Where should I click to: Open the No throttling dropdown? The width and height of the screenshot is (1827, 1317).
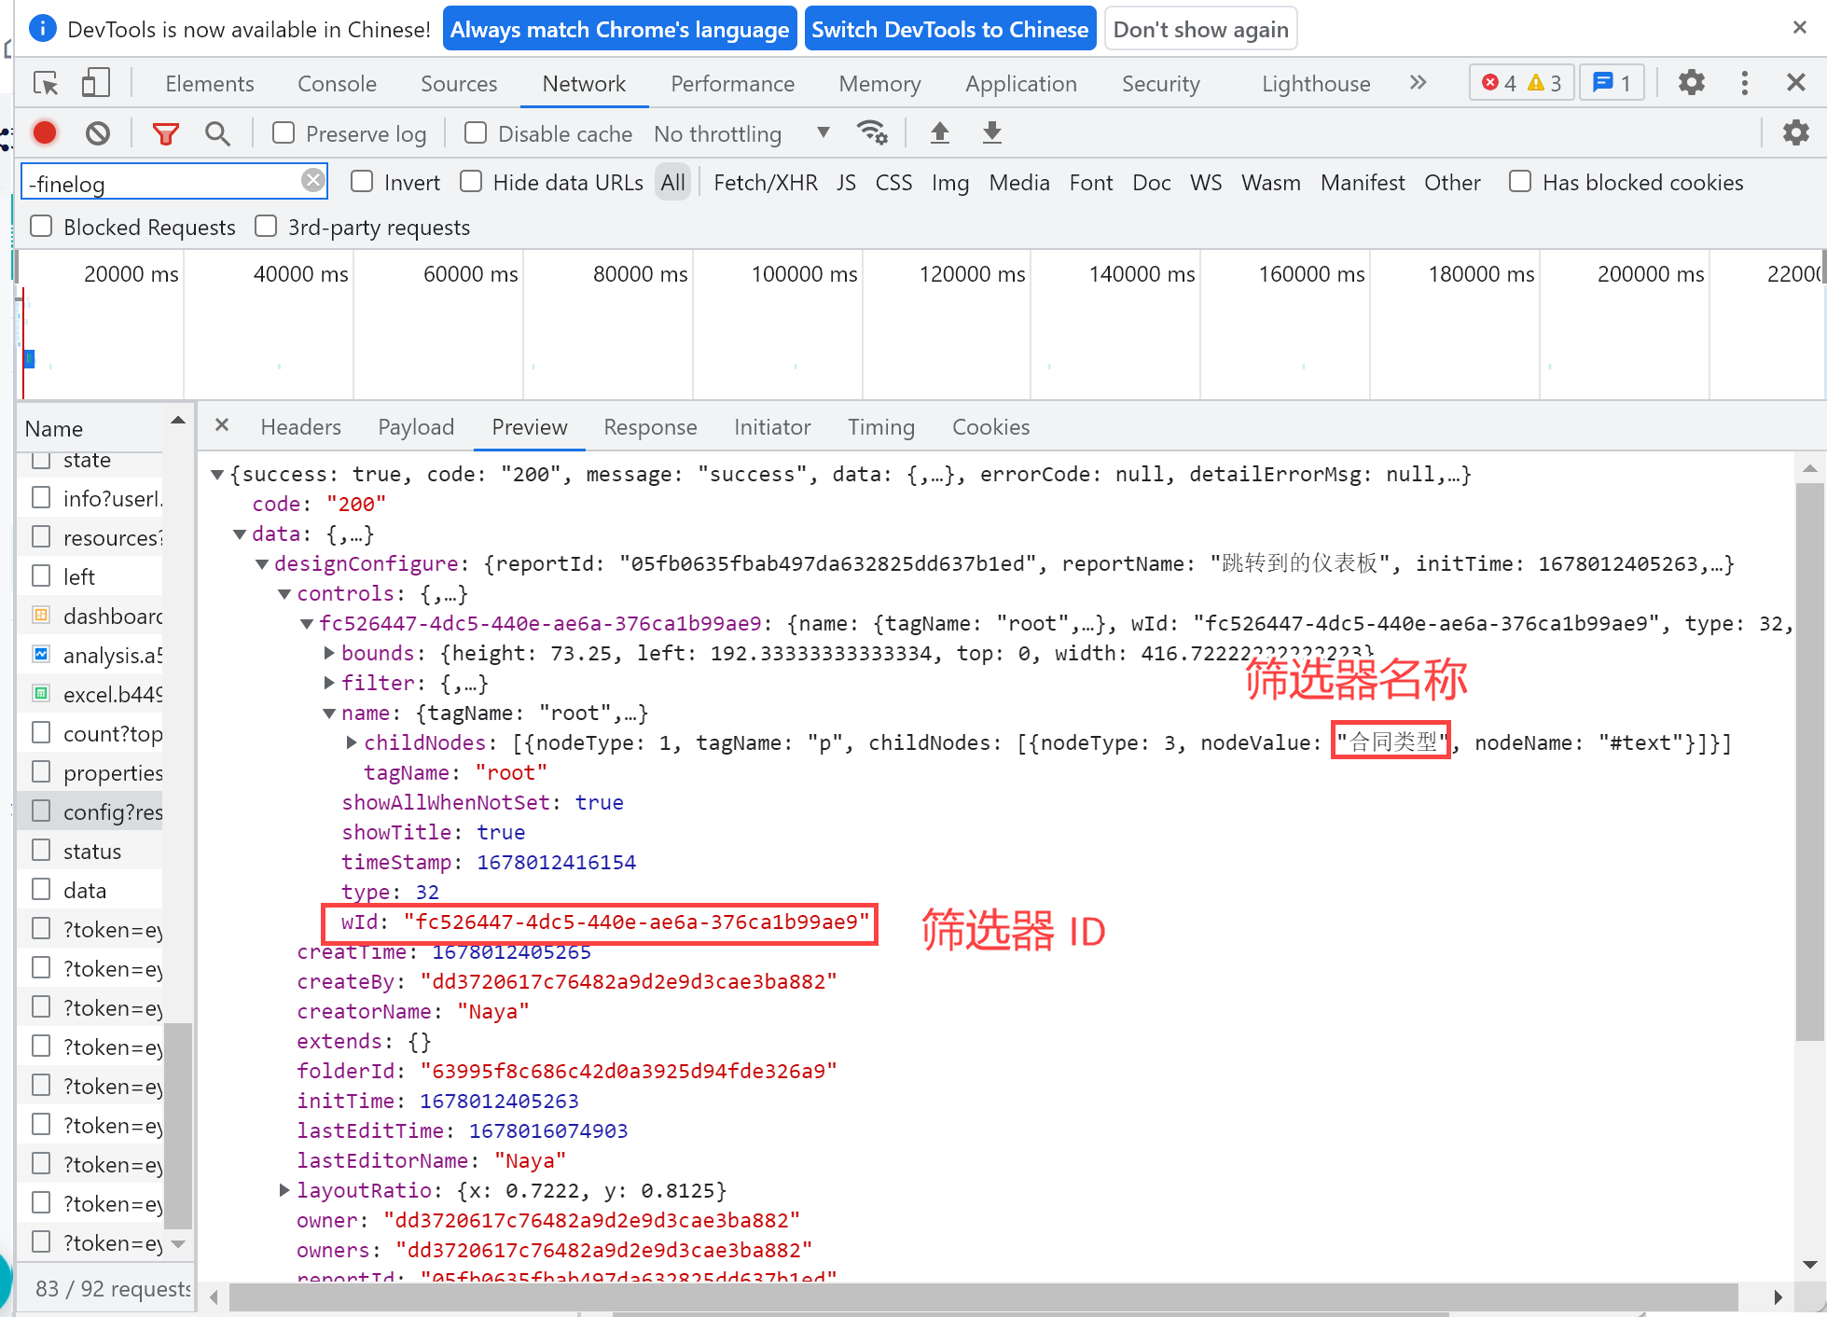pyautogui.click(x=741, y=133)
